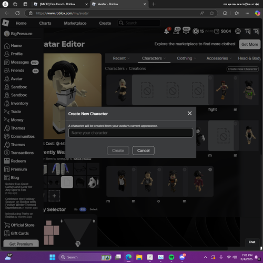263x263 pixels.
Task: Select the R6 body type
Action: click(76, 209)
